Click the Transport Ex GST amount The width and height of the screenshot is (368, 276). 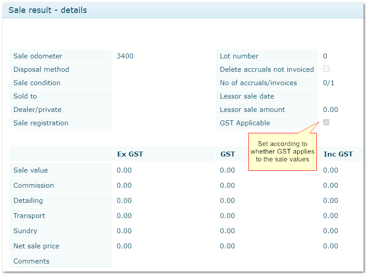point(124,216)
